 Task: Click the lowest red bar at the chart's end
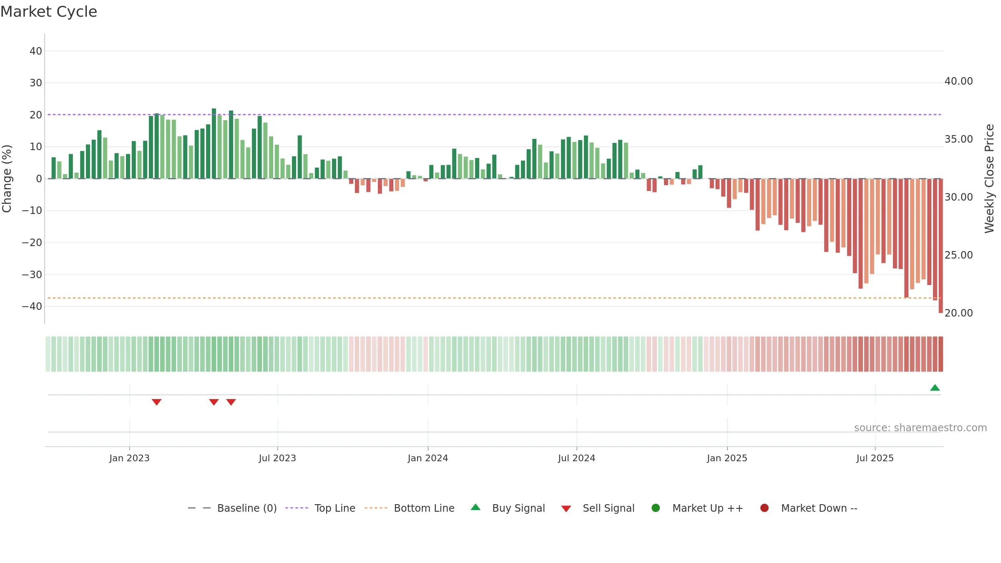(x=941, y=246)
